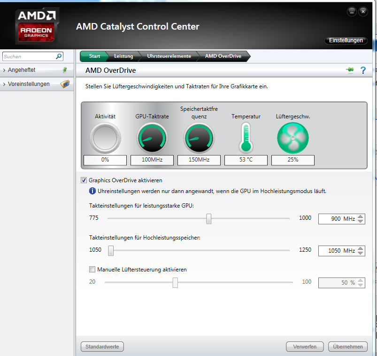Click the 150MHz memory clock readout
The image size is (377, 356).
pyautogui.click(x=199, y=160)
